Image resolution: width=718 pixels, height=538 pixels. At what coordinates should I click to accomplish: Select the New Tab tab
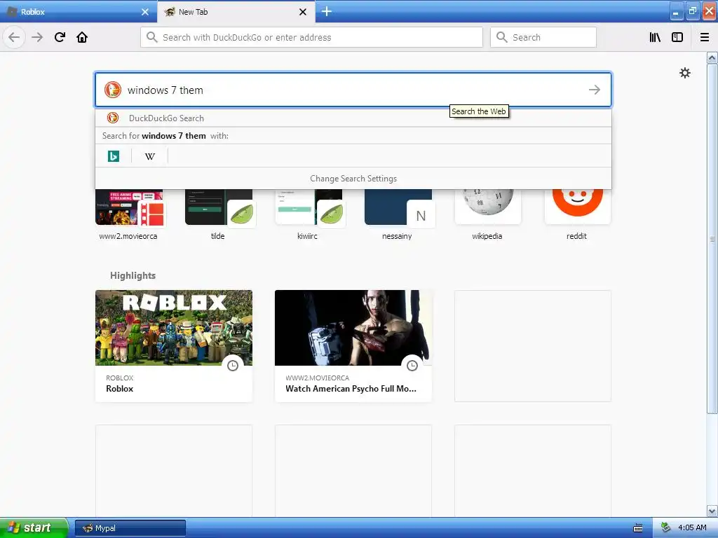(x=236, y=11)
